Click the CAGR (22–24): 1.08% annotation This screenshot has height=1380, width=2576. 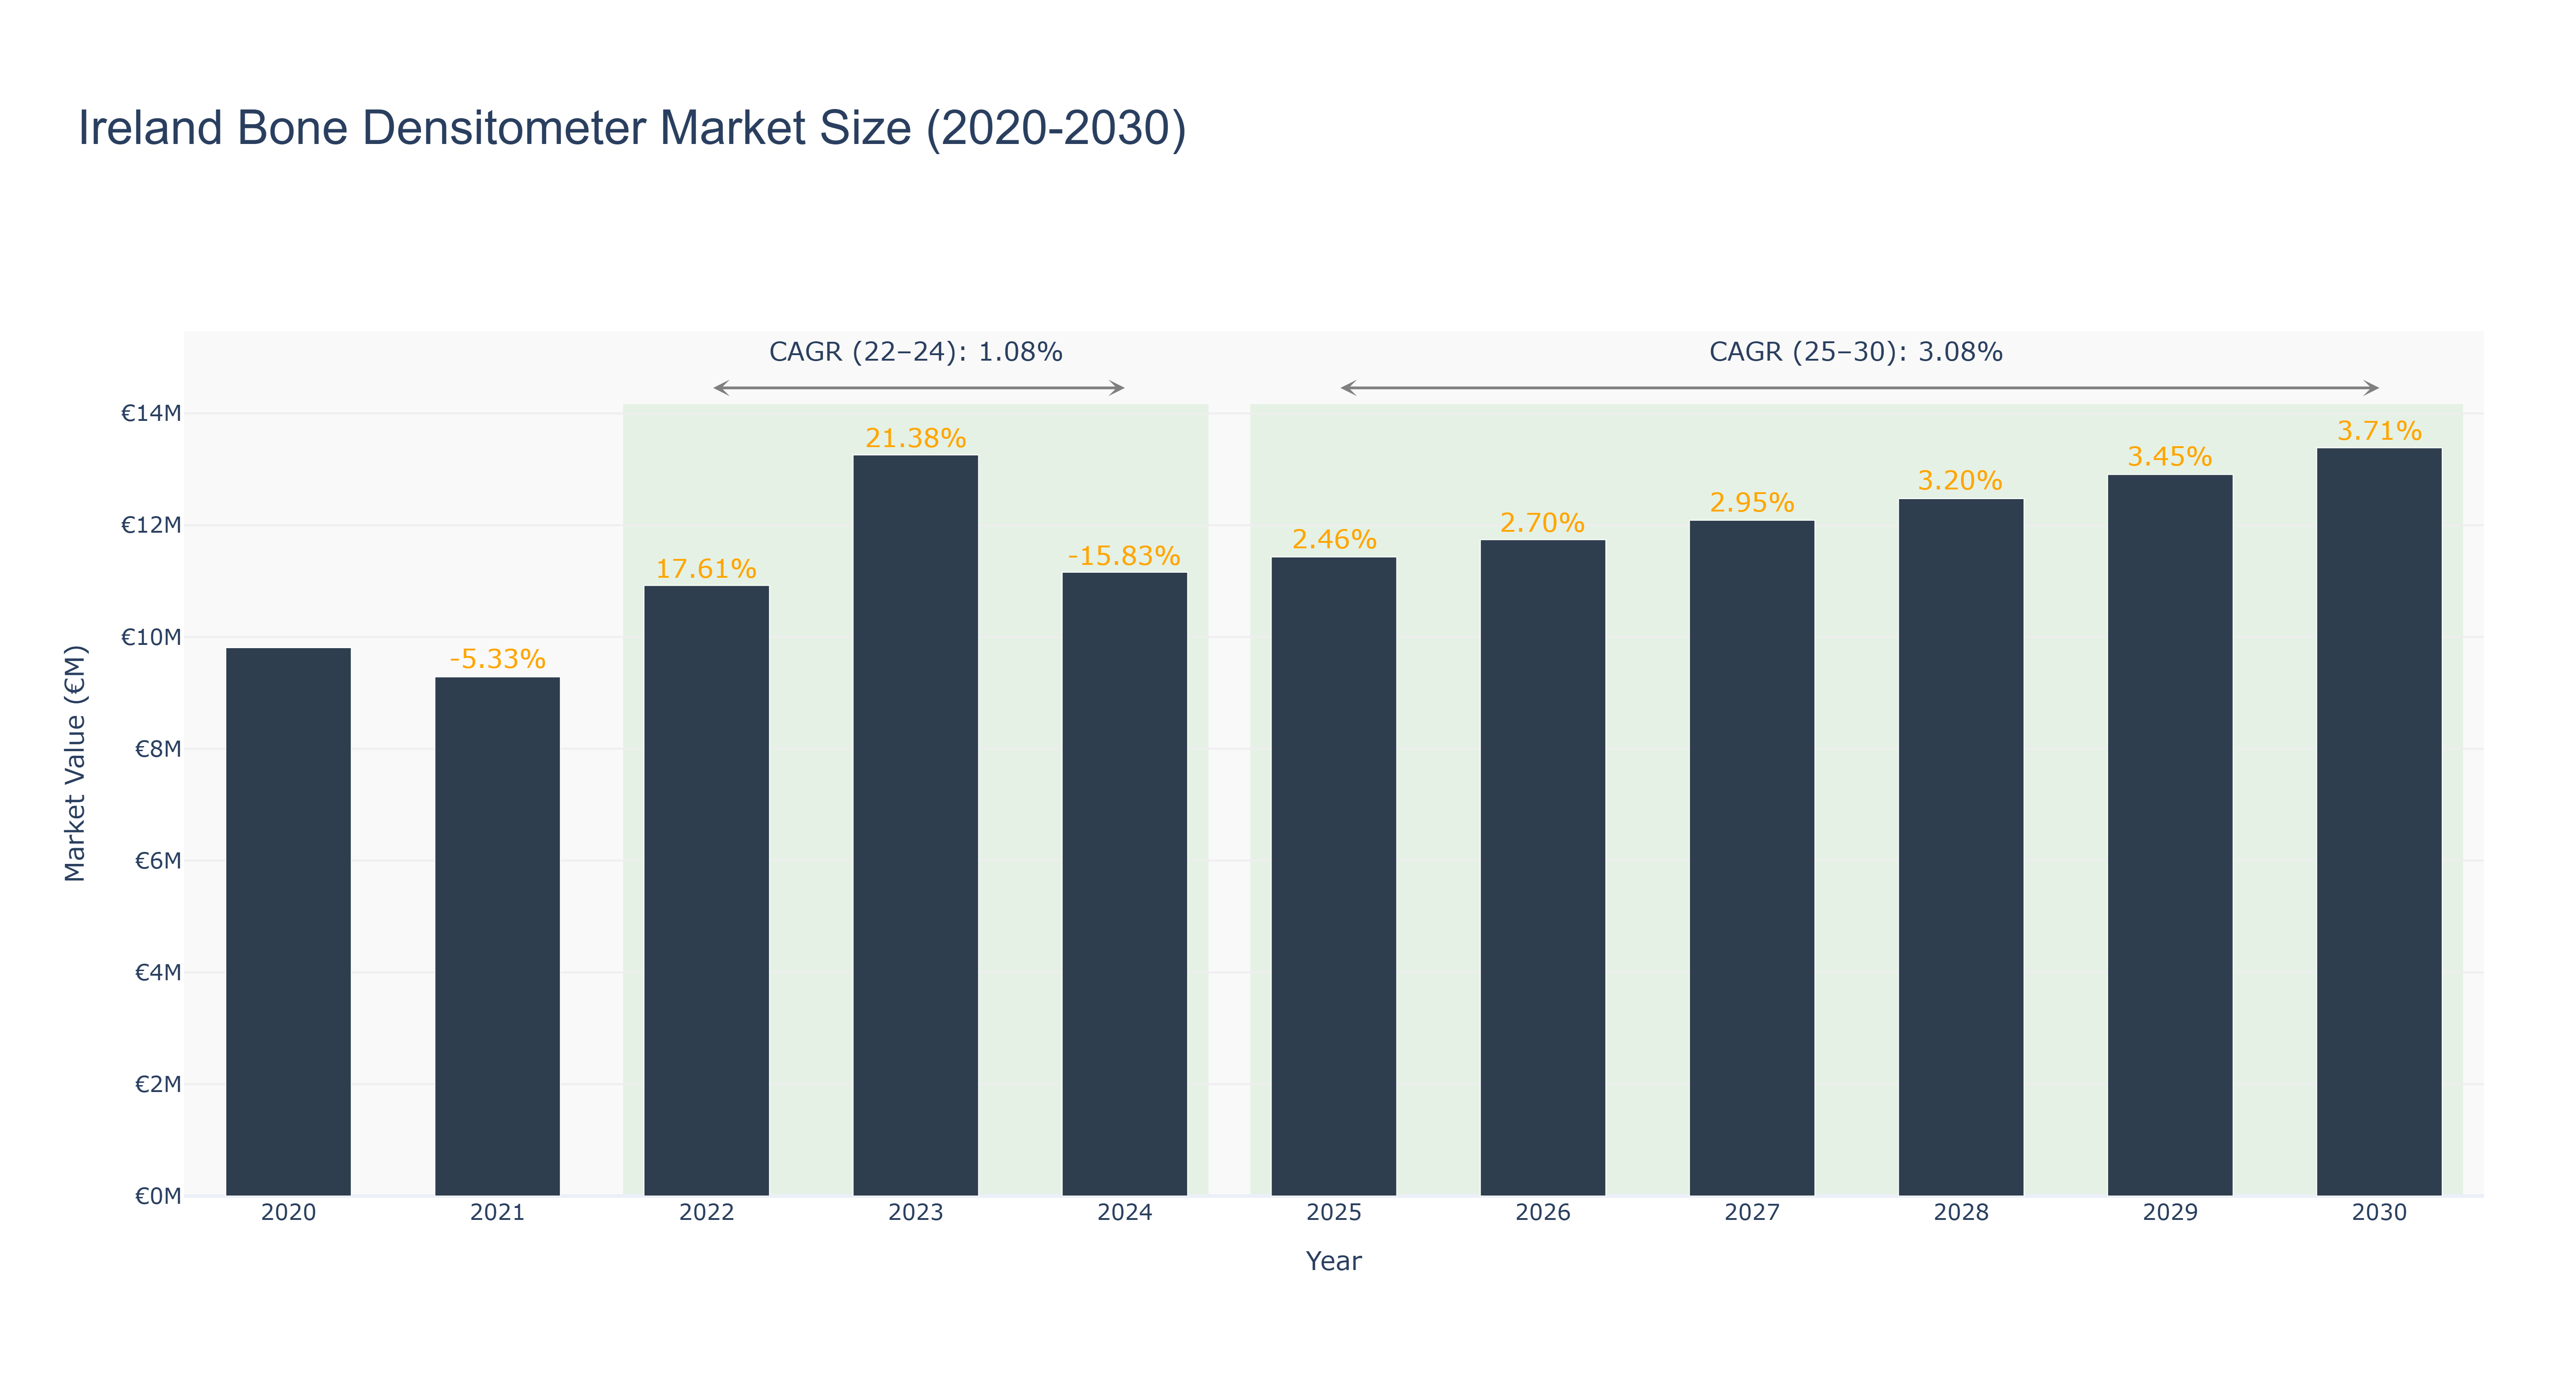(915, 352)
